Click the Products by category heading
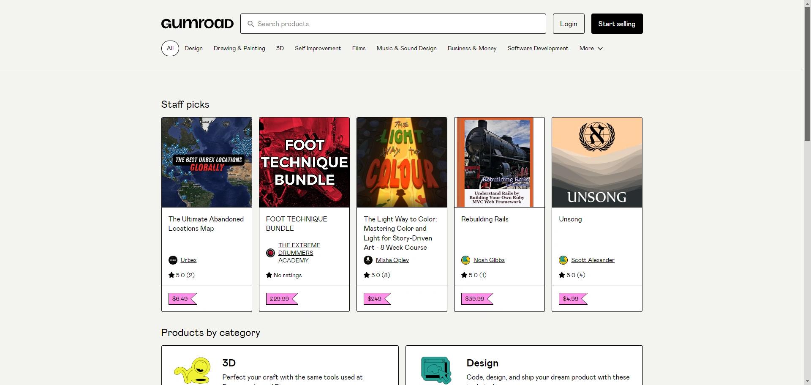The width and height of the screenshot is (811, 385). pyautogui.click(x=211, y=333)
